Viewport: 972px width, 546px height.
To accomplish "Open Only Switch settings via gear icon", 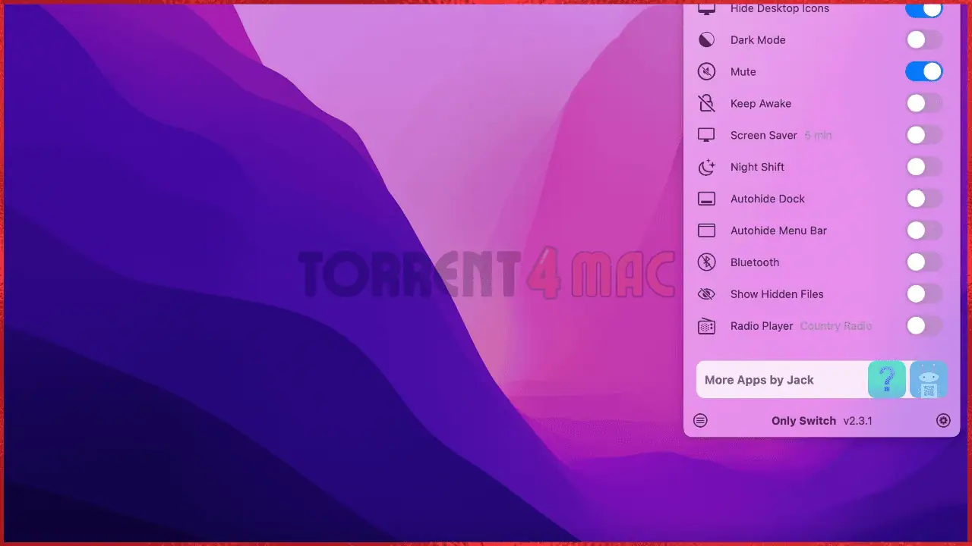I will [943, 420].
